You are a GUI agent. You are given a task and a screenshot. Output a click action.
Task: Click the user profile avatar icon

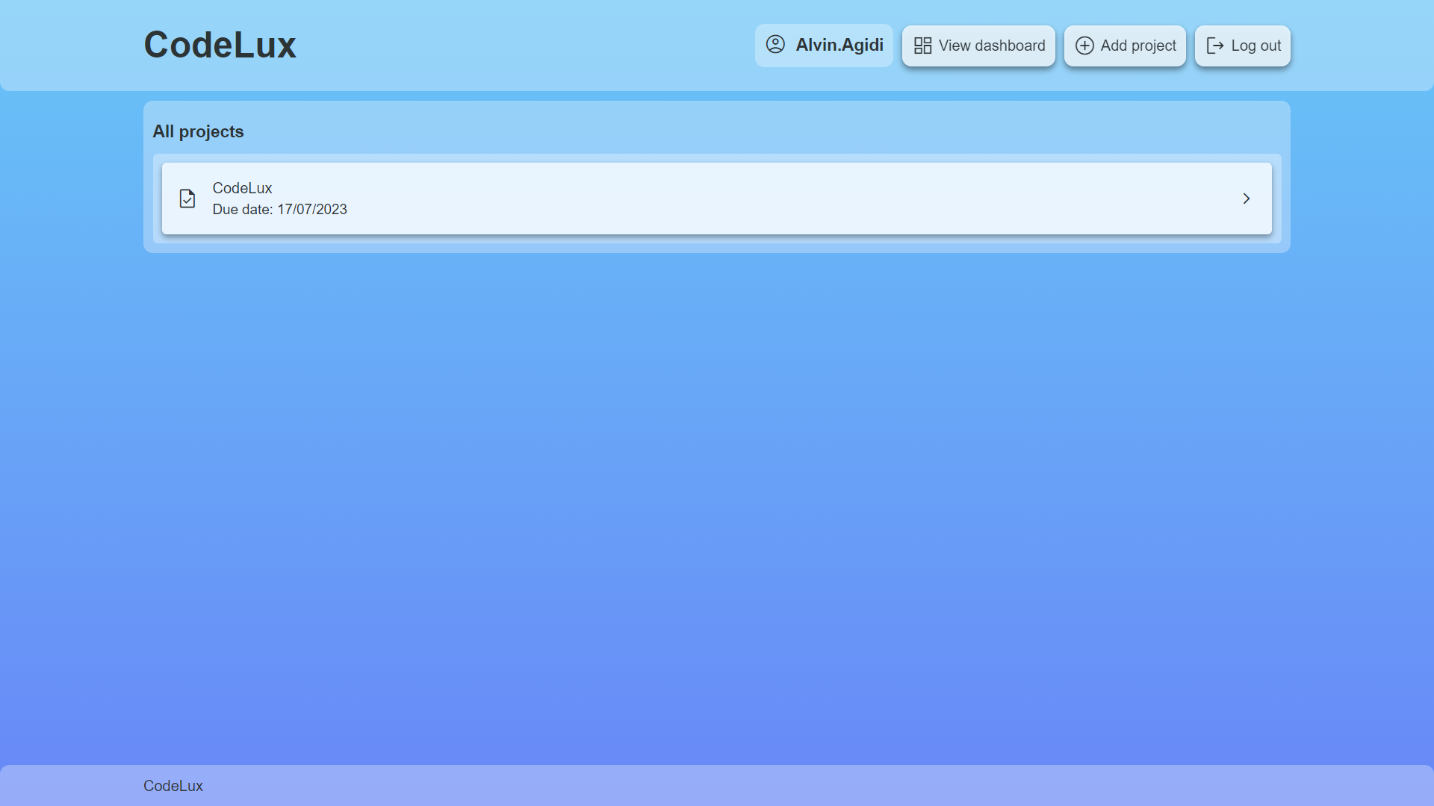click(x=775, y=45)
